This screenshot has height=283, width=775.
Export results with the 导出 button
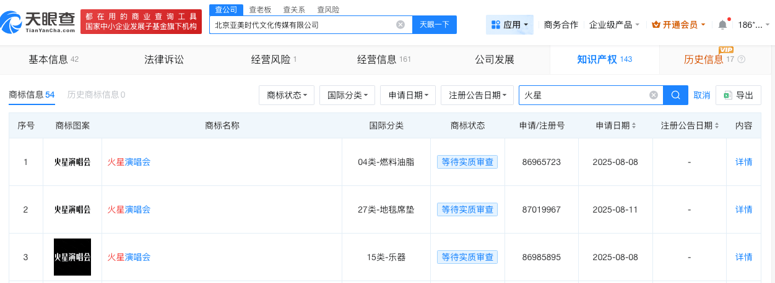(738, 95)
